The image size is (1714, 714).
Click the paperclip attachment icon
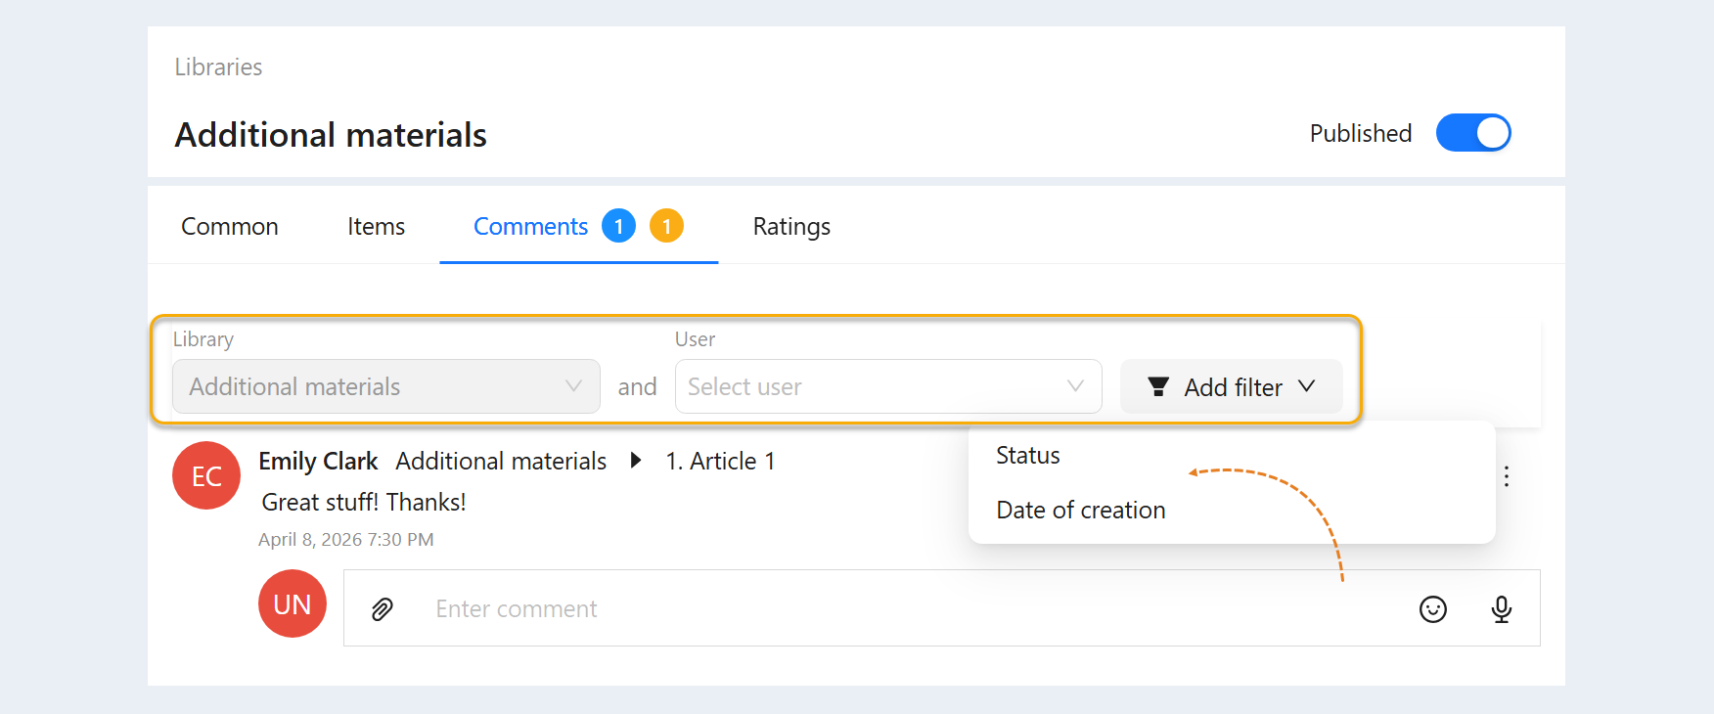(383, 609)
